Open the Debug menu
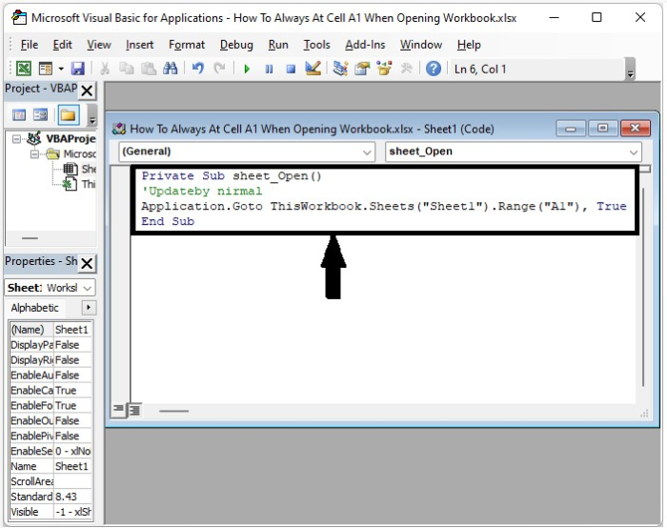The image size is (667, 528). coord(236,45)
